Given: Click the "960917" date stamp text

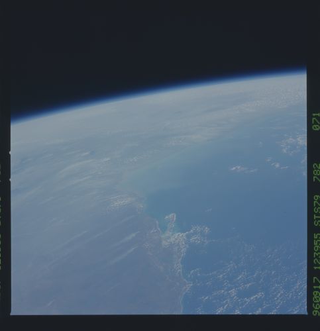Looking at the screenshot, I should coord(316,296).
